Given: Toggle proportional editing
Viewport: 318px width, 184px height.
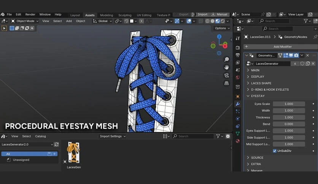Looking at the screenshot, I should tap(142, 21).
